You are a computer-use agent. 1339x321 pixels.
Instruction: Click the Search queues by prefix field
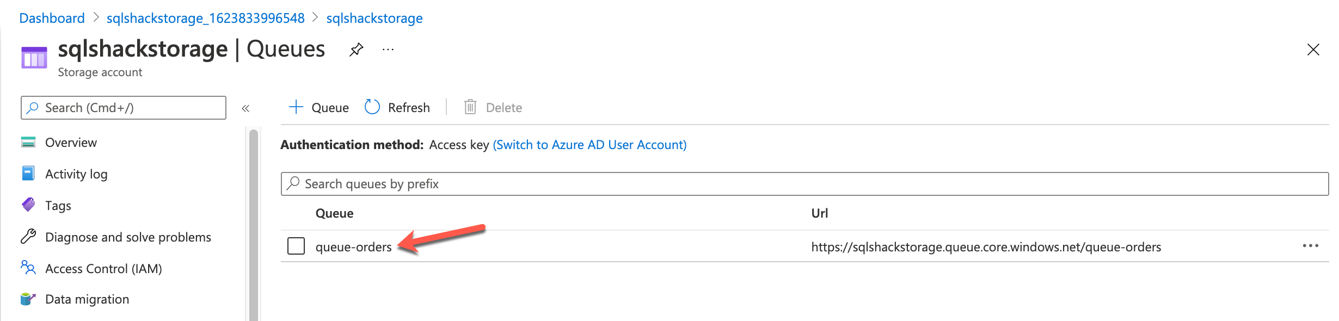point(804,184)
